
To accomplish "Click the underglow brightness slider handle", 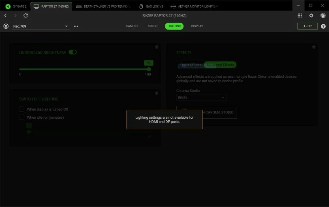I will [149, 69].
